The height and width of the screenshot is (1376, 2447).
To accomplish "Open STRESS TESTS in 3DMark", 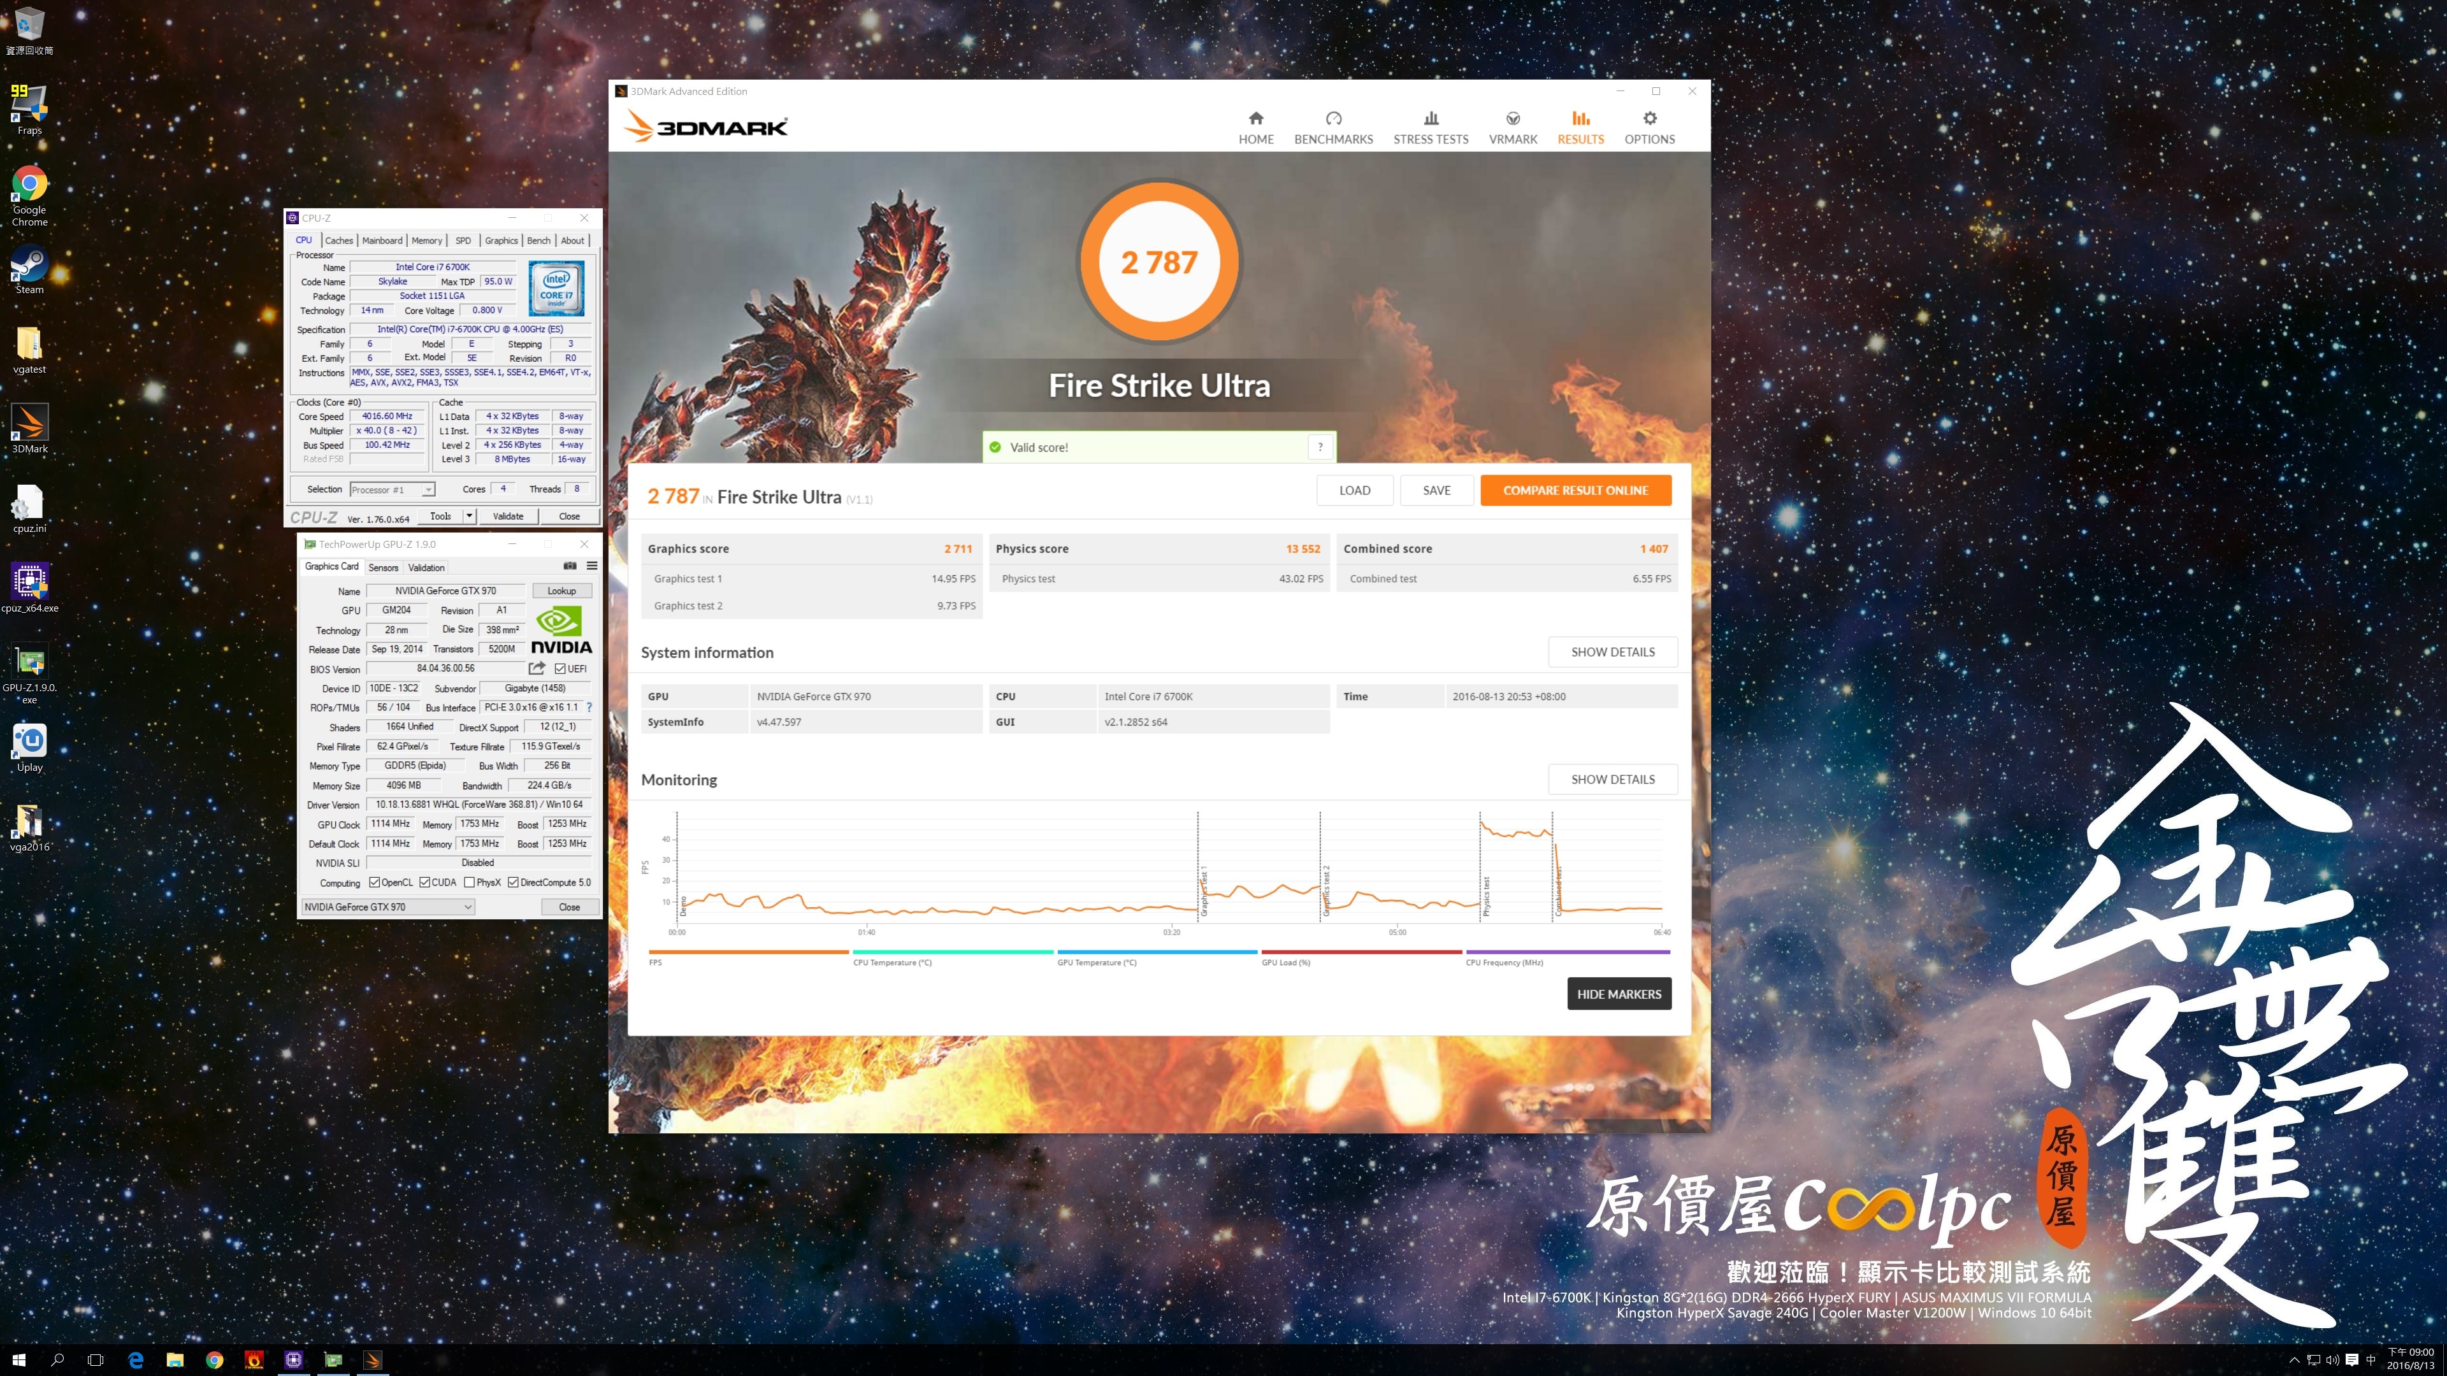I will 1431,128.
